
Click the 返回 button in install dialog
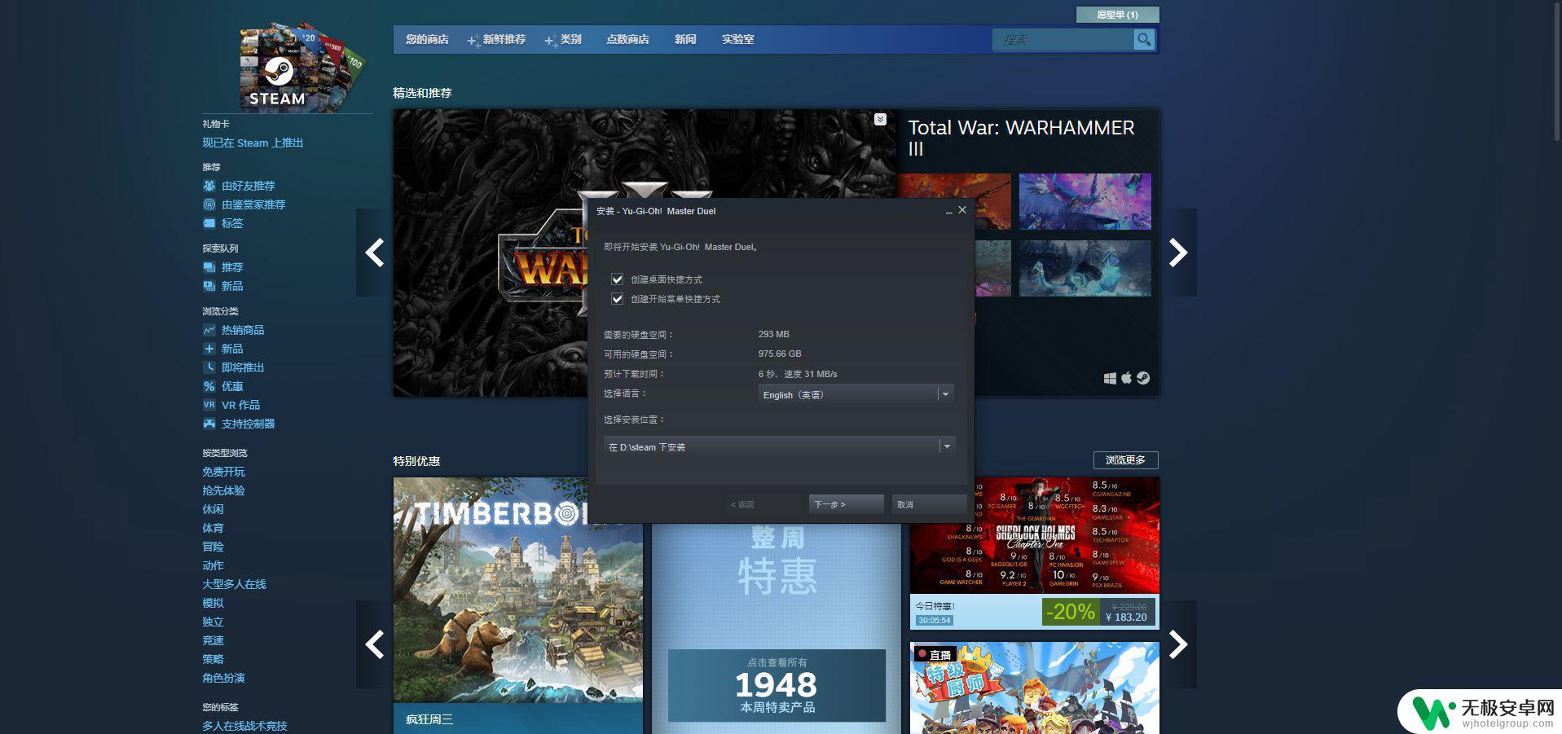[x=763, y=504]
